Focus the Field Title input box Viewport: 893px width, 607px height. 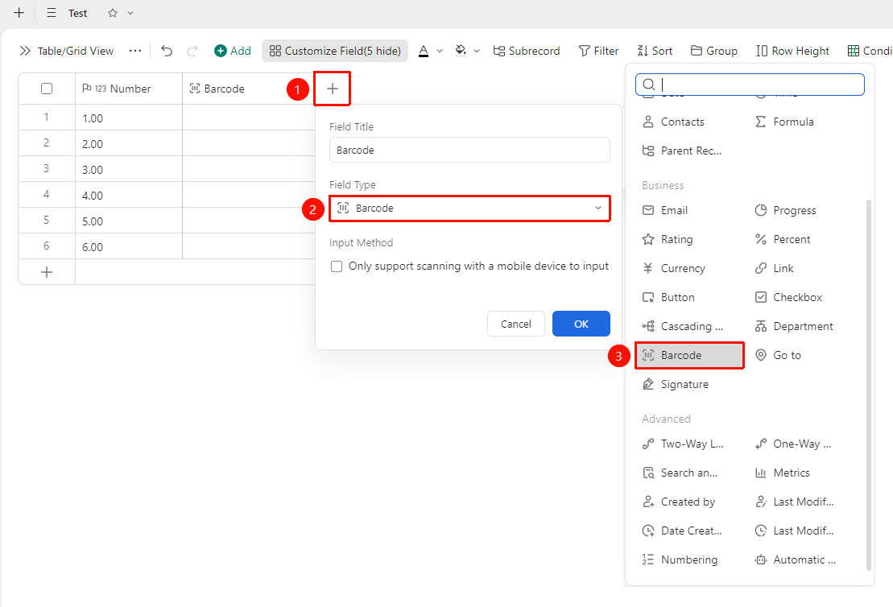pyautogui.click(x=469, y=151)
